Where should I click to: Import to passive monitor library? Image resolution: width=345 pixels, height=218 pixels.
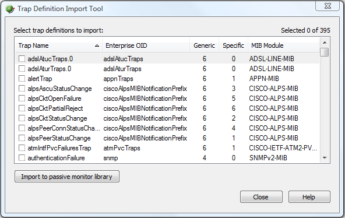pyautogui.click(x=67, y=177)
